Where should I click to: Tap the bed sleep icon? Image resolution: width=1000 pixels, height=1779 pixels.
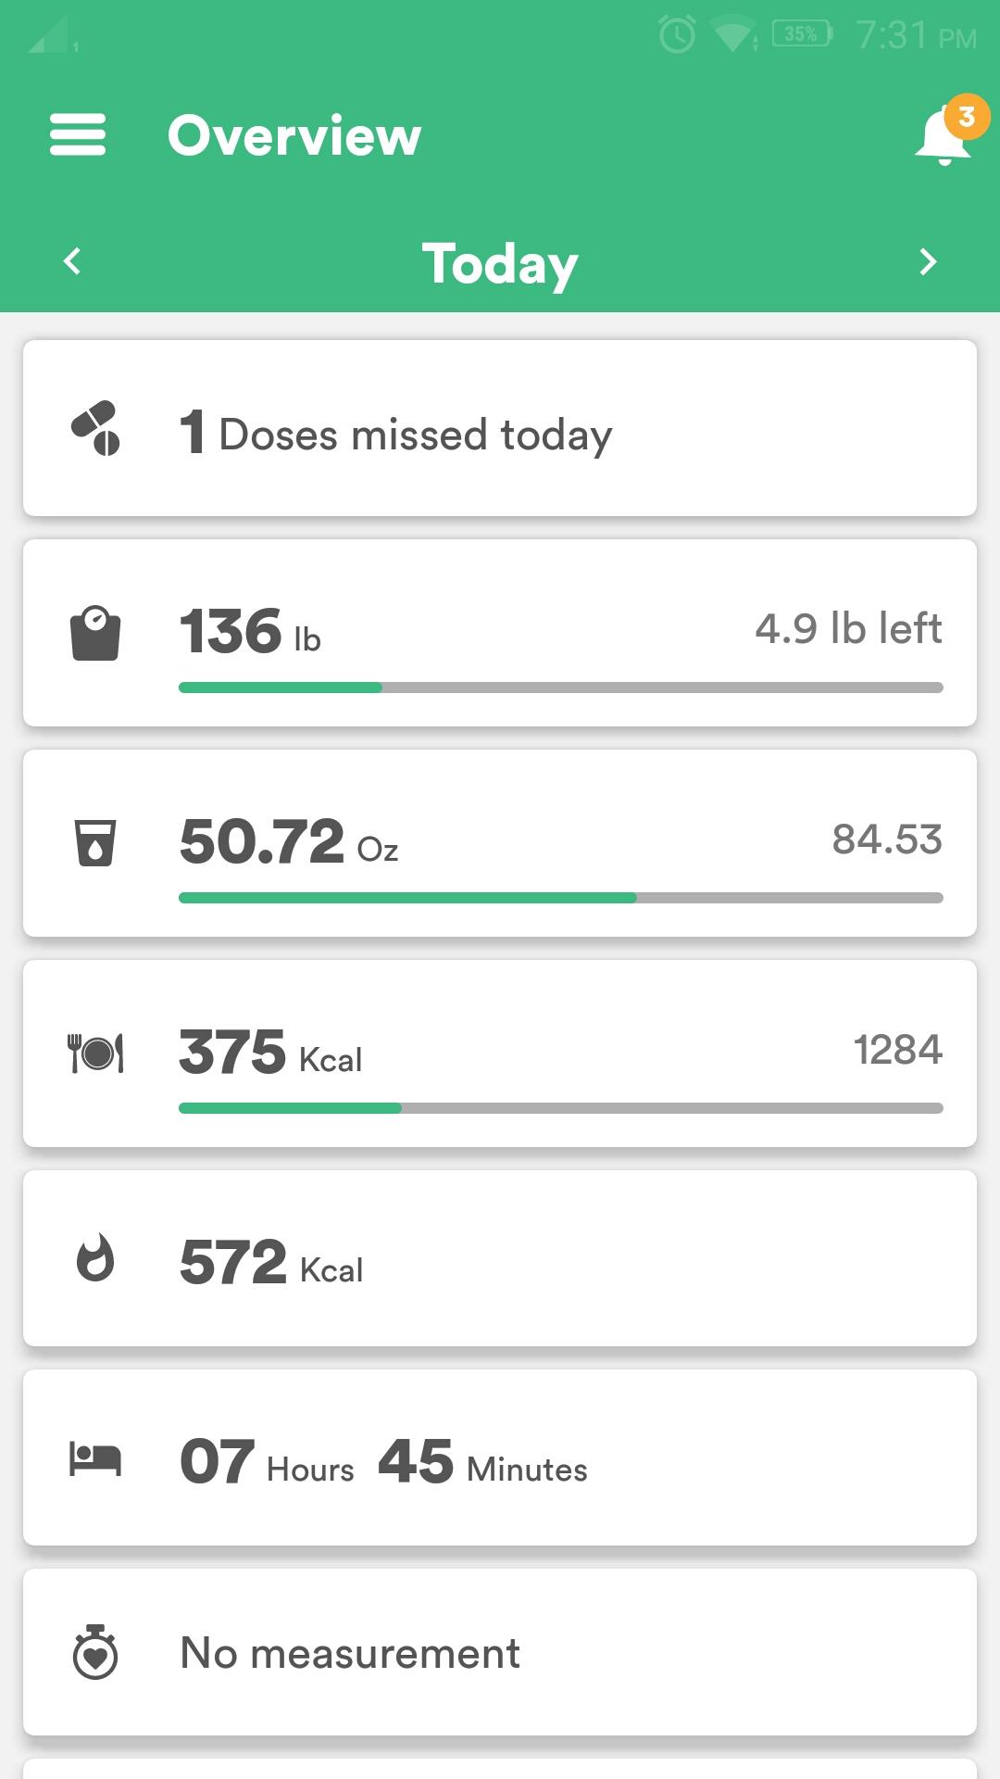click(95, 1458)
